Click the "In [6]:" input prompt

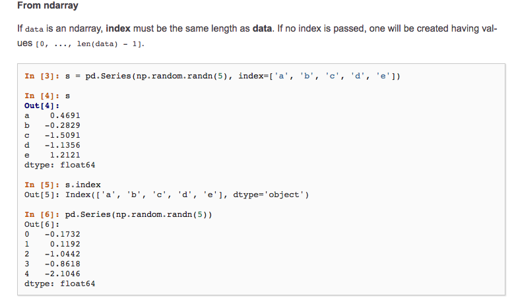[42, 214]
